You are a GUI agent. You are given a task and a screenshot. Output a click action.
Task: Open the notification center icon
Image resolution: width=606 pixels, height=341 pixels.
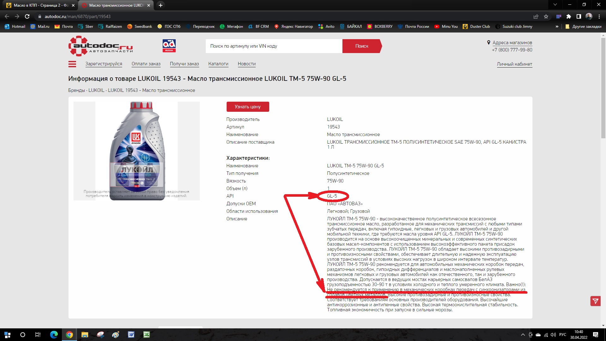596,335
